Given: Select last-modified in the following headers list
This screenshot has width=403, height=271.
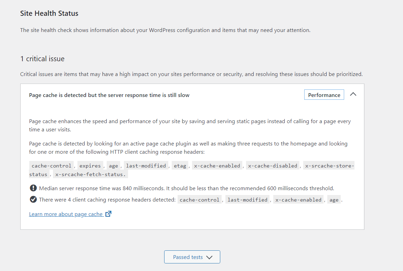Looking at the screenshot, I should (x=146, y=166).
